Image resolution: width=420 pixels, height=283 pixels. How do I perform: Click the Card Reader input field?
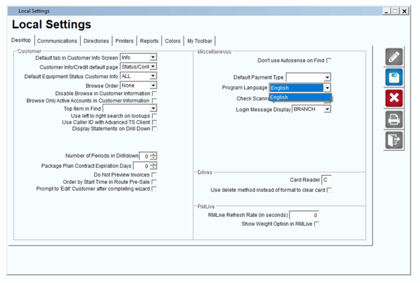(x=326, y=180)
